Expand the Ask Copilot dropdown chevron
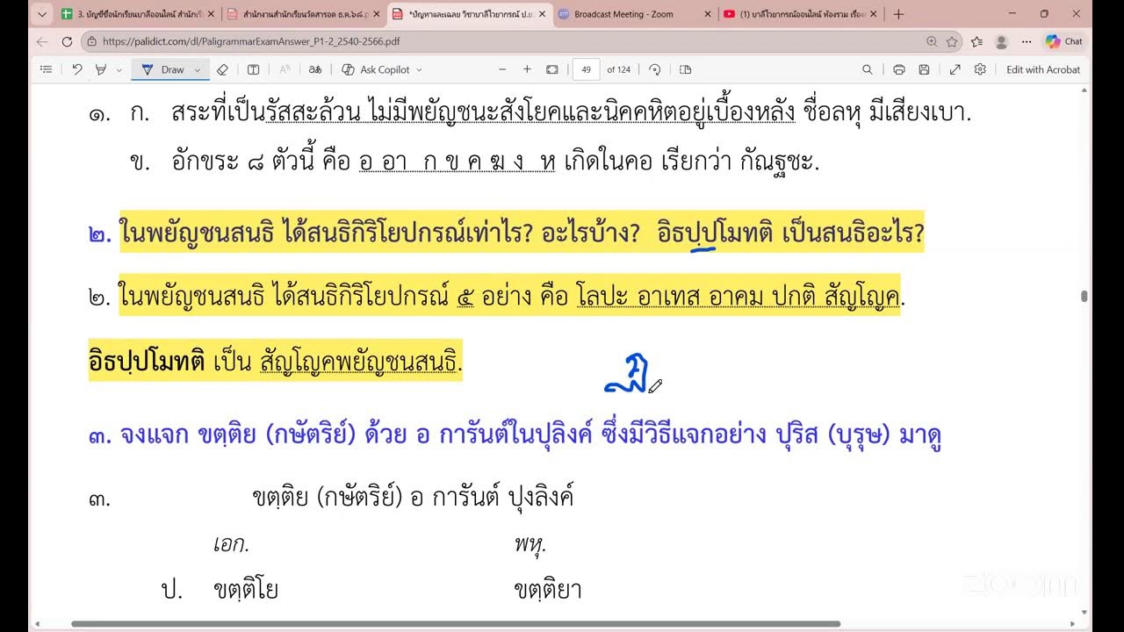Image resolution: width=1124 pixels, height=632 pixels. [x=419, y=69]
